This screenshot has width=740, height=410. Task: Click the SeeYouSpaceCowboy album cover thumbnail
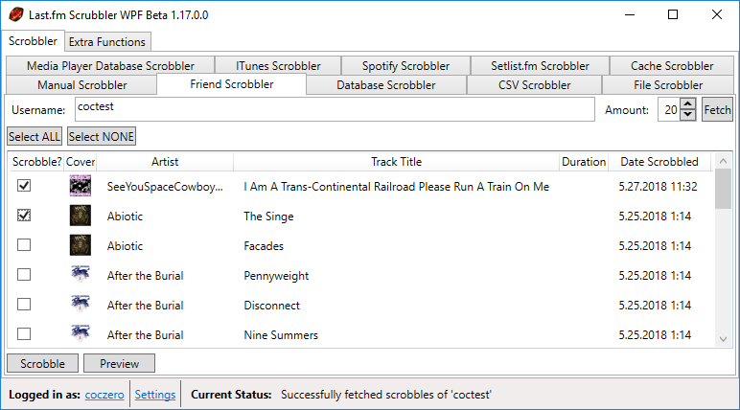coord(81,186)
